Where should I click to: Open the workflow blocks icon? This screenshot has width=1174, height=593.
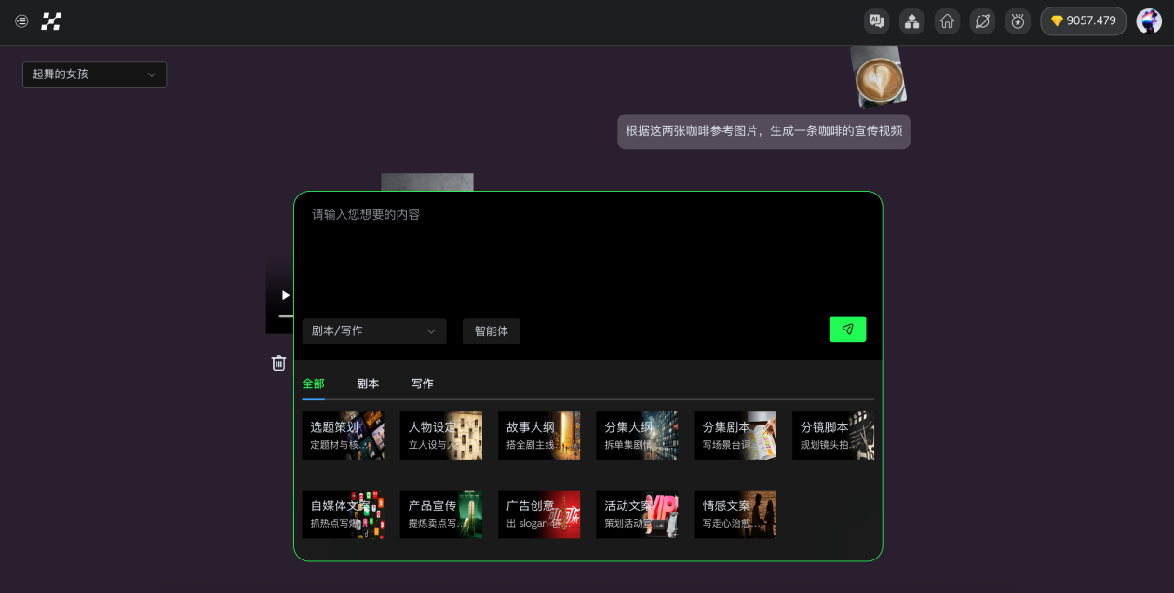pos(911,21)
